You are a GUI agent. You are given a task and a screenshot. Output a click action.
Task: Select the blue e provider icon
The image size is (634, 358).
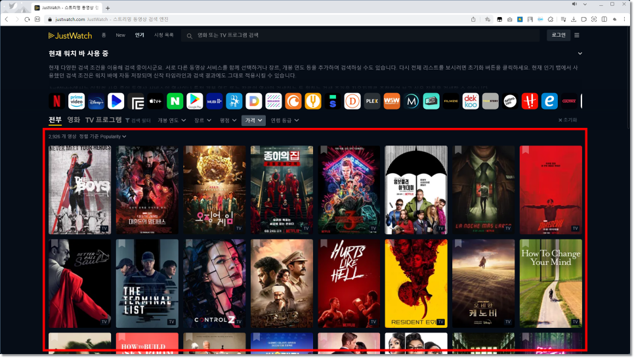coord(549,102)
